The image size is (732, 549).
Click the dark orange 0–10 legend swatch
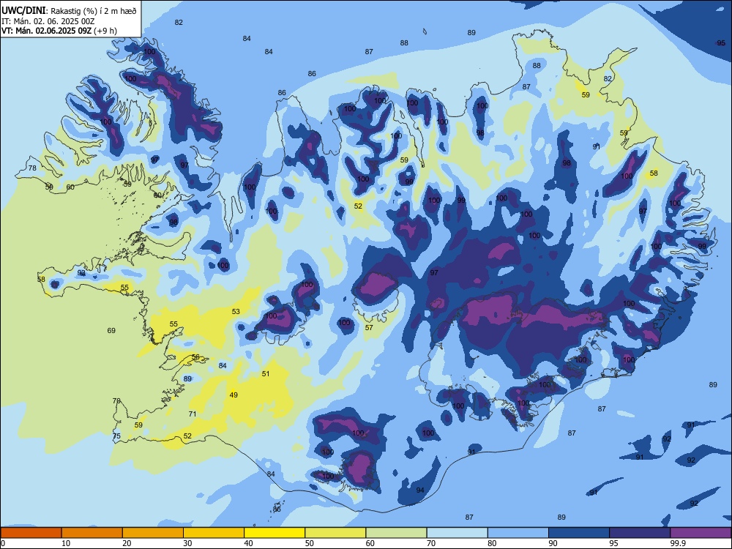[31, 533]
